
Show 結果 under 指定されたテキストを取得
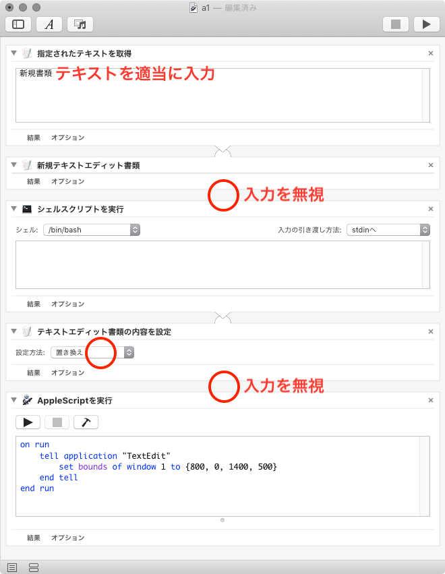click(33, 137)
